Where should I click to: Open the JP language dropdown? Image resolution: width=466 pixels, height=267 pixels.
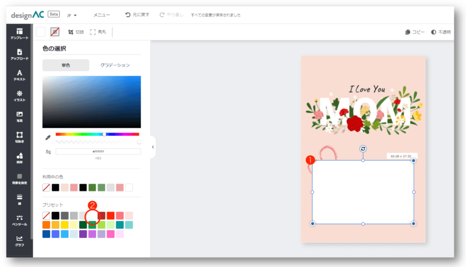point(71,15)
